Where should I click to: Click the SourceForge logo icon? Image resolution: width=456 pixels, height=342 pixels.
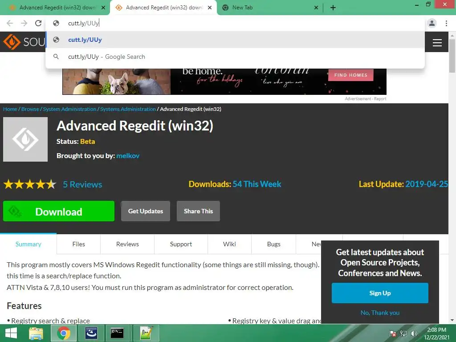point(12,42)
